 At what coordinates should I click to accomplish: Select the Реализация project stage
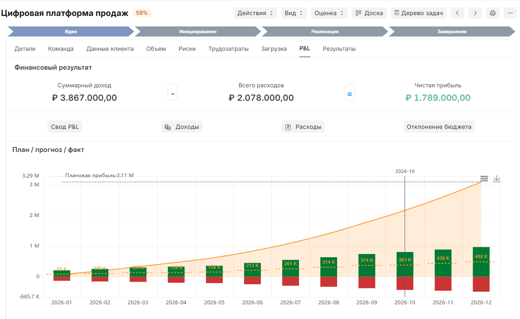click(325, 31)
